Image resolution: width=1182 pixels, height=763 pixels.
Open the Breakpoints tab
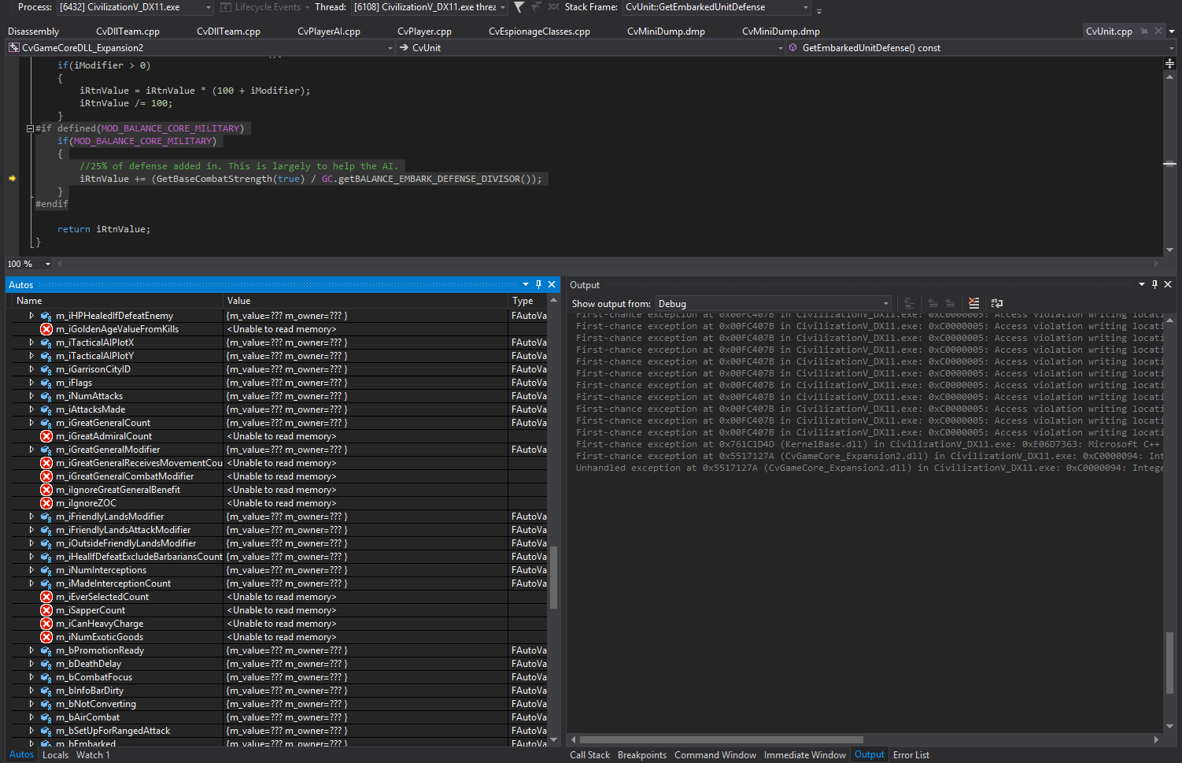point(642,754)
